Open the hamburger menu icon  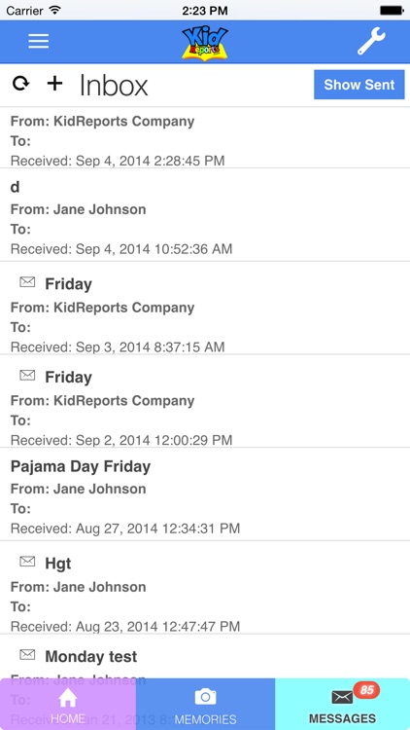tap(38, 42)
